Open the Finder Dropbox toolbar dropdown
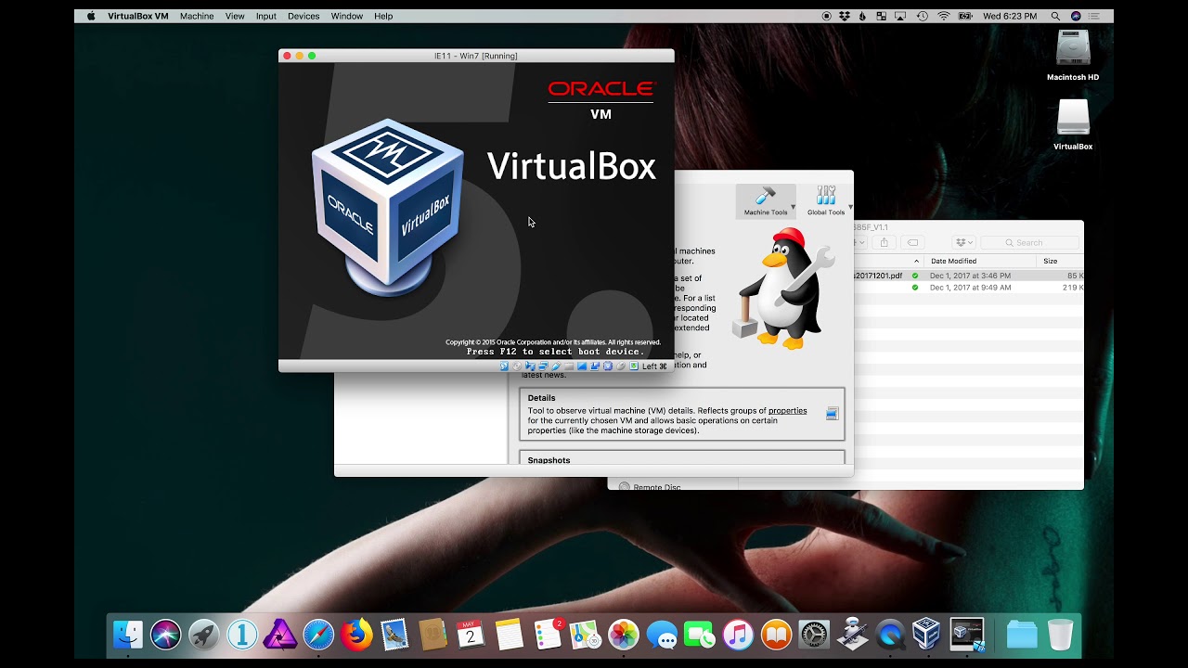The width and height of the screenshot is (1188, 668). (x=964, y=243)
